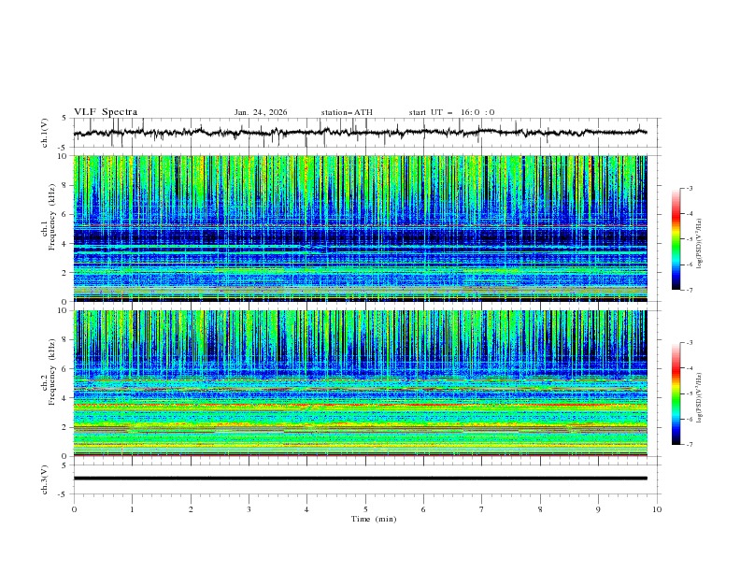740x572 pixels.
Task: Click the ch.2 "Frequency (kHz)" axis title
Action: click(52, 372)
